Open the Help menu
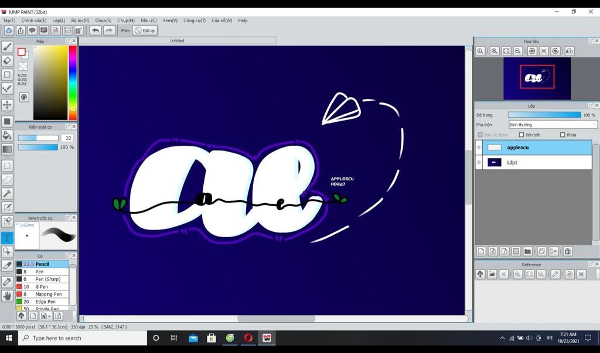 coord(243,20)
